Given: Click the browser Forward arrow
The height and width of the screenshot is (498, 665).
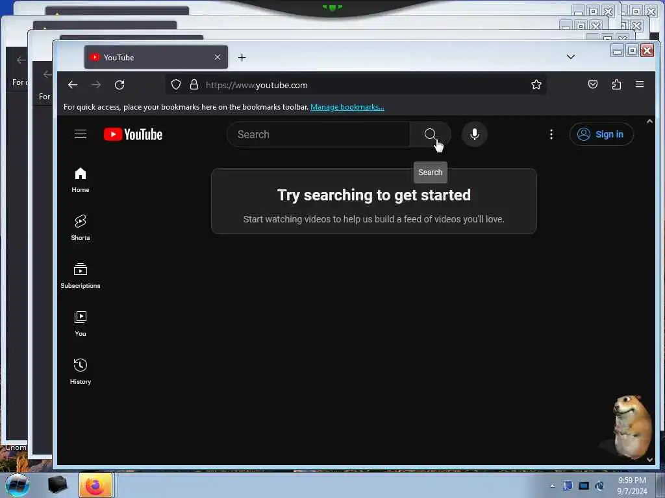Looking at the screenshot, I should (x=96, y=85).
